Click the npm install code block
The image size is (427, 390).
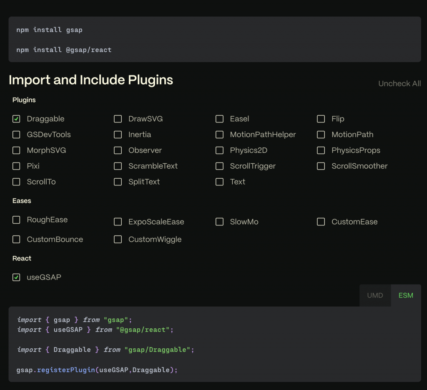(214, 40)
